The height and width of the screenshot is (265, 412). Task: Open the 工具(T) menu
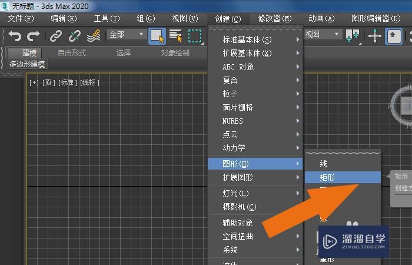(x=107, y=19)
